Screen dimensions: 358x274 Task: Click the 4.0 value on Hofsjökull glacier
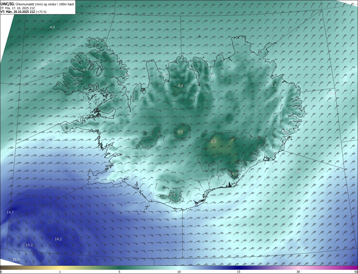click(x=180, y=132)
